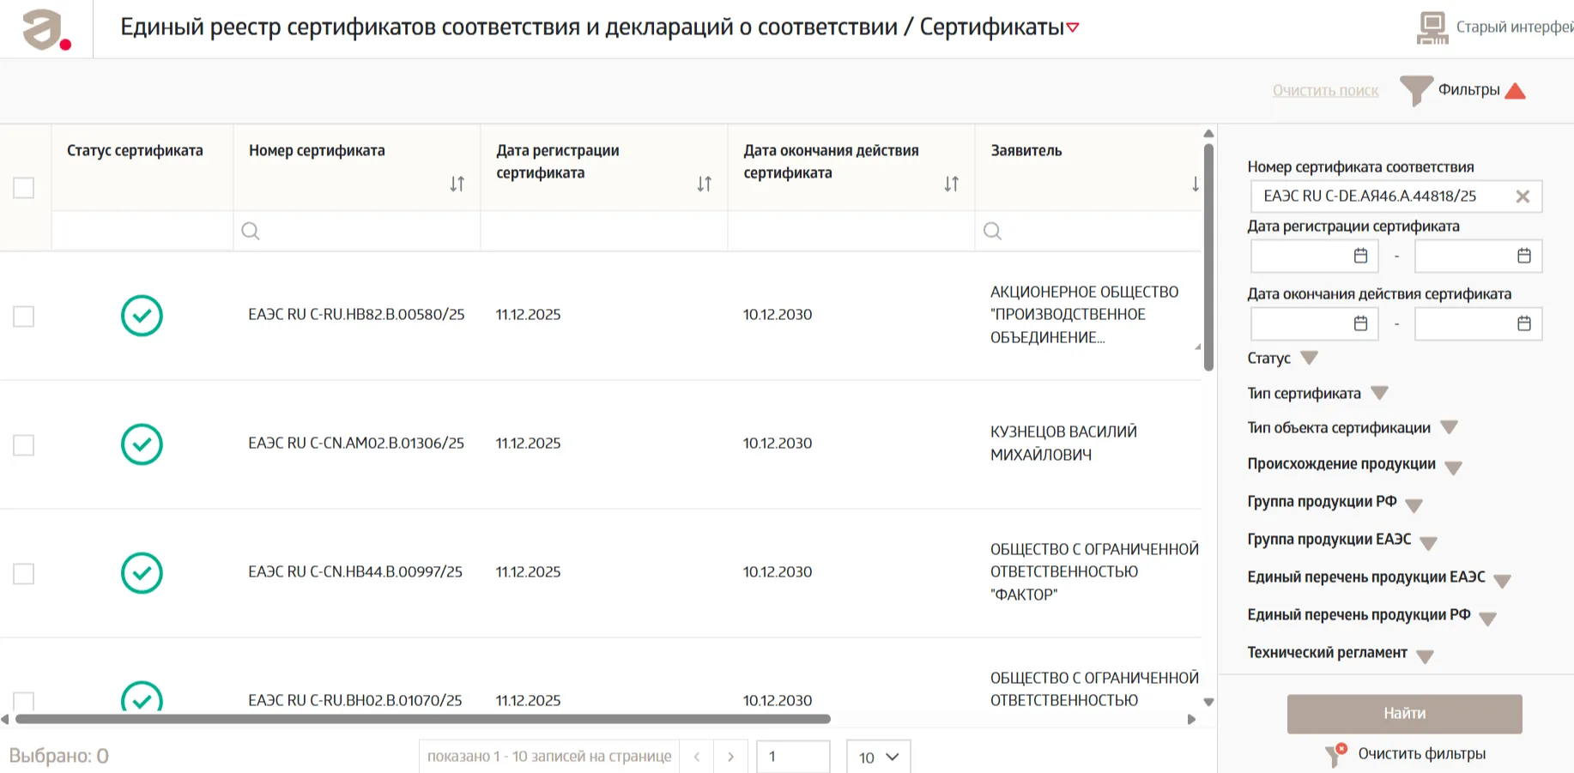The height and width of the screenshot is (773, 1574).
Task: Click the Очистить поиск link
Action: tap(1325, 89)
